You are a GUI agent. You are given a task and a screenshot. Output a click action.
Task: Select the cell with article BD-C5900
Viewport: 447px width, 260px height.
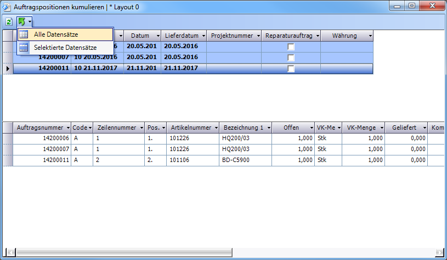(x=246, y=160)
